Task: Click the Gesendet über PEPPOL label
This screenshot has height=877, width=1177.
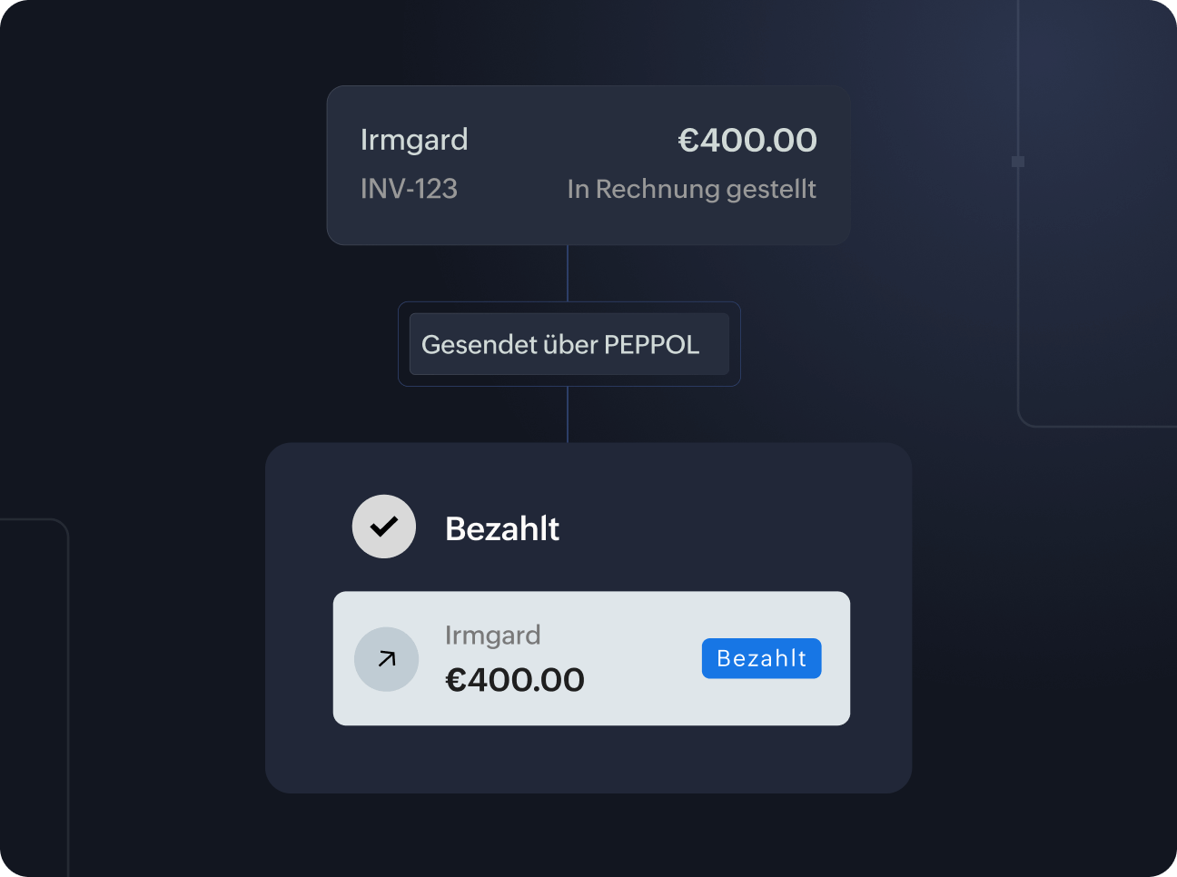Action: click(x=560, y=345)
